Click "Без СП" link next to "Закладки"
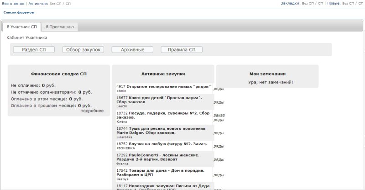365x190 pixels. pos(308,4)
